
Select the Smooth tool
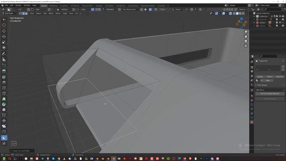point(4,110)
